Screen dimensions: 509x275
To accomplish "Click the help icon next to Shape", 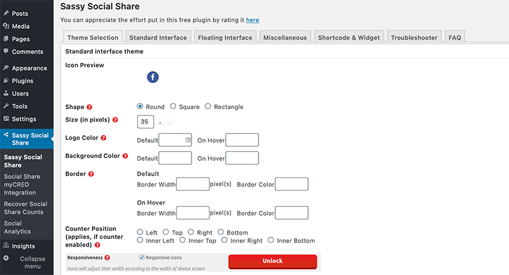I will (90, 107).
